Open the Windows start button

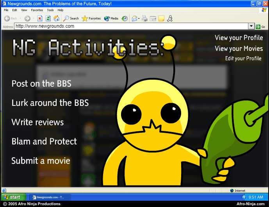(14, 197)
